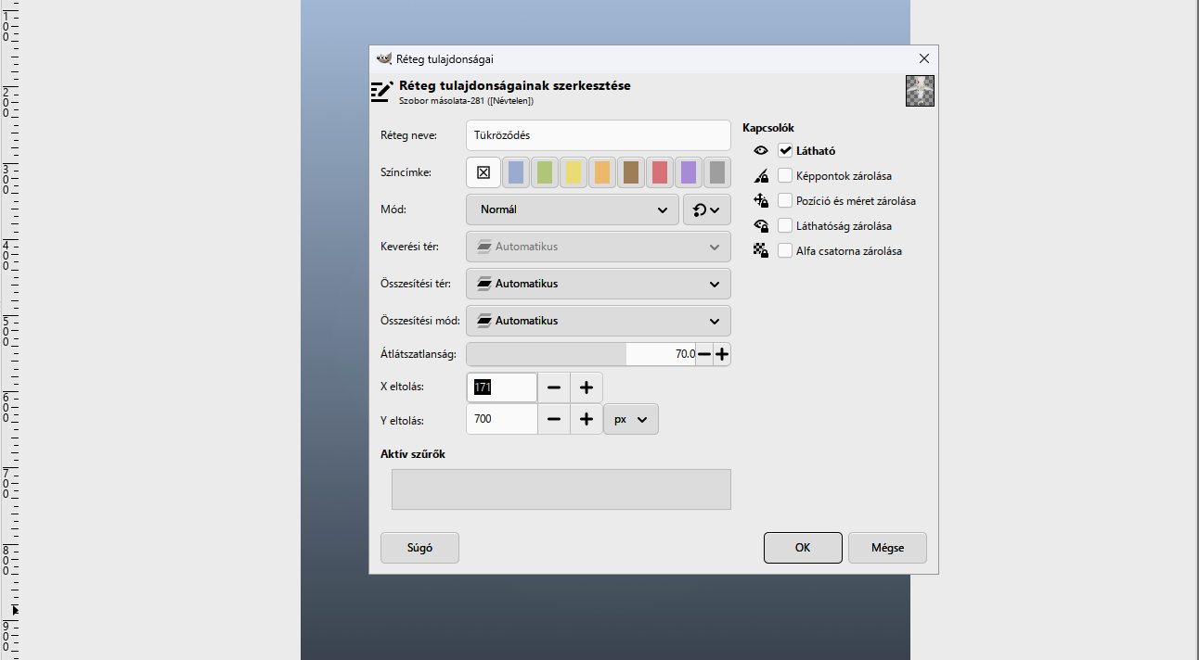Viewport: 1199px width, 660px height.
Task: Open the Keverési tér Automatikus dropdown
Action: pyautogui.click(x=598, y=247)
